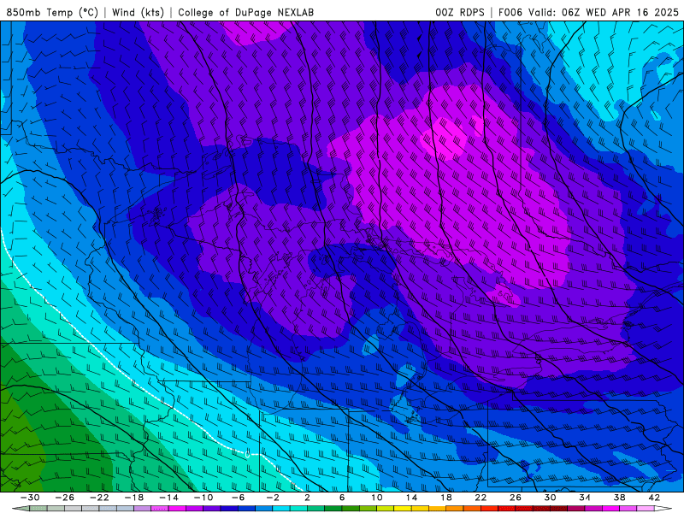This screenshot has width=684, height=513.
Task: Click the "F006" forecast hour text
Action: (510, 12)
